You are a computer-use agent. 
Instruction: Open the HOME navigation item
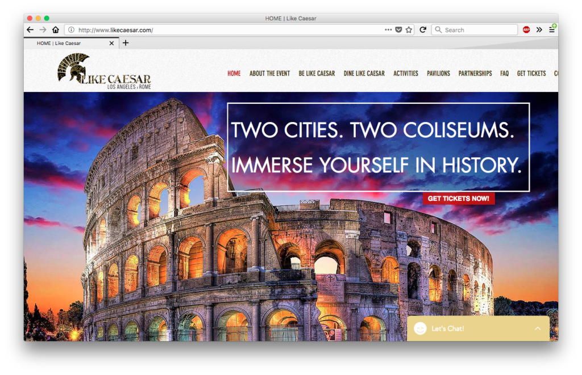tap(234, 73)
